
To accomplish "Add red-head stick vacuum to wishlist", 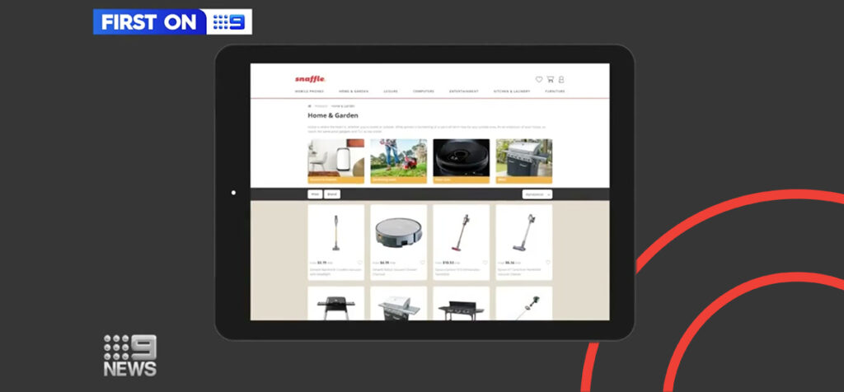I will click(x=484, y=263).
